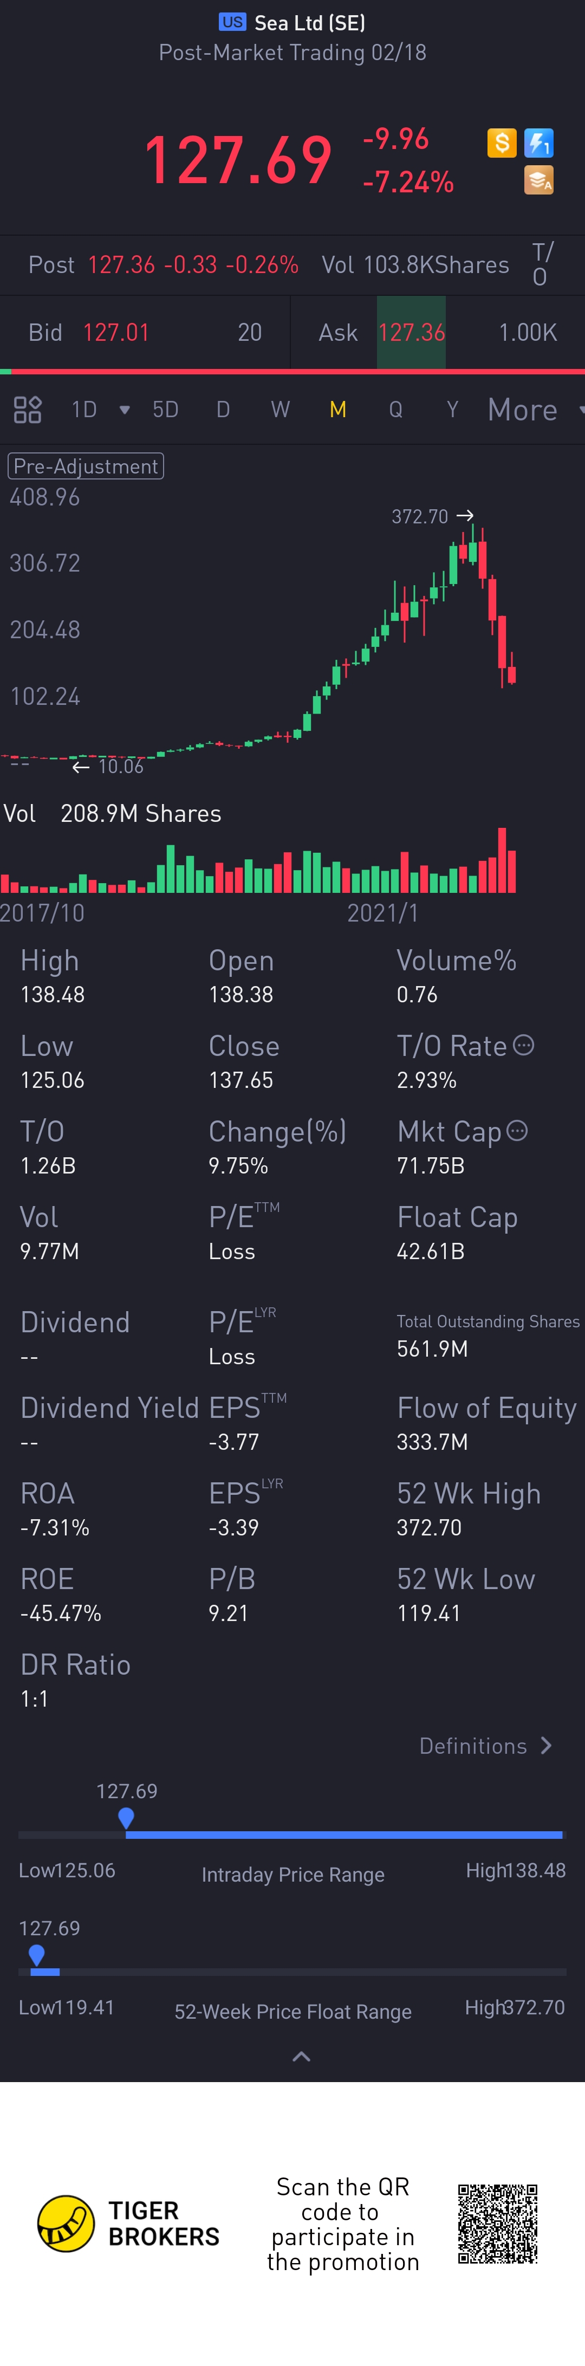The width and height of the screenshot is (585, 2366).
Task: Tap the blue lightning bolt icon
Action: 539,143
